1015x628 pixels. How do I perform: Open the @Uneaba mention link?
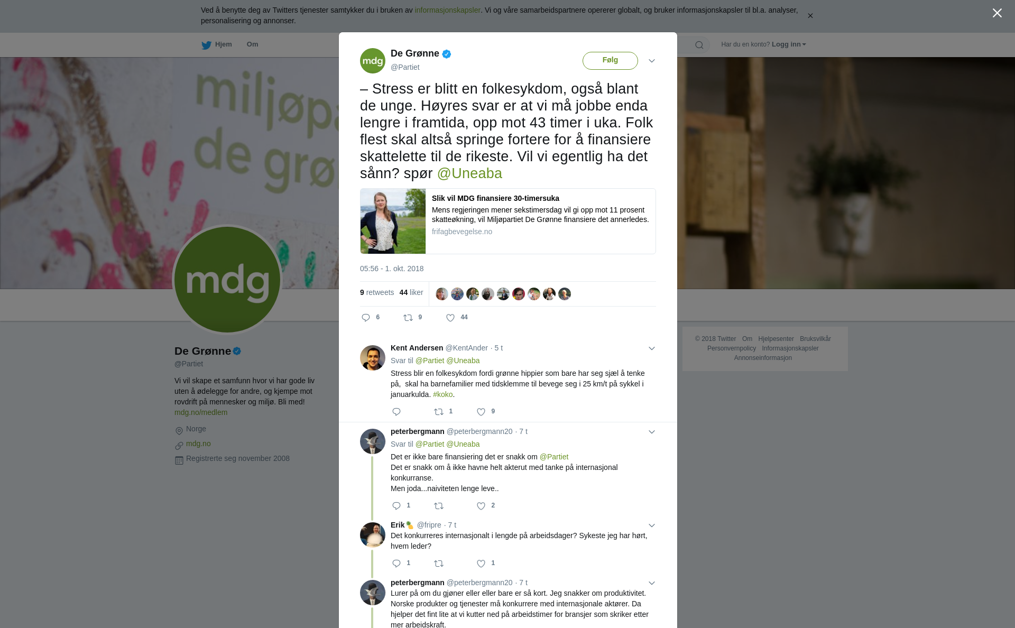click(x=469, y=173)
